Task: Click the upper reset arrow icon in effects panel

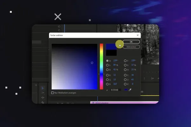Action: [59, 26]
